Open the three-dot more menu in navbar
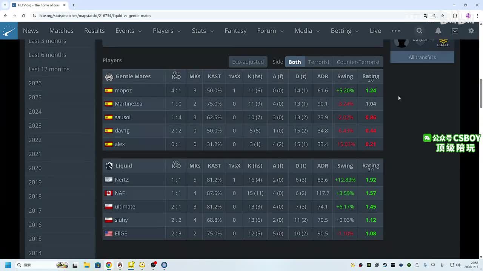This screenshot has width=483, height=271. pyautogui.click(x=395, y=31)
